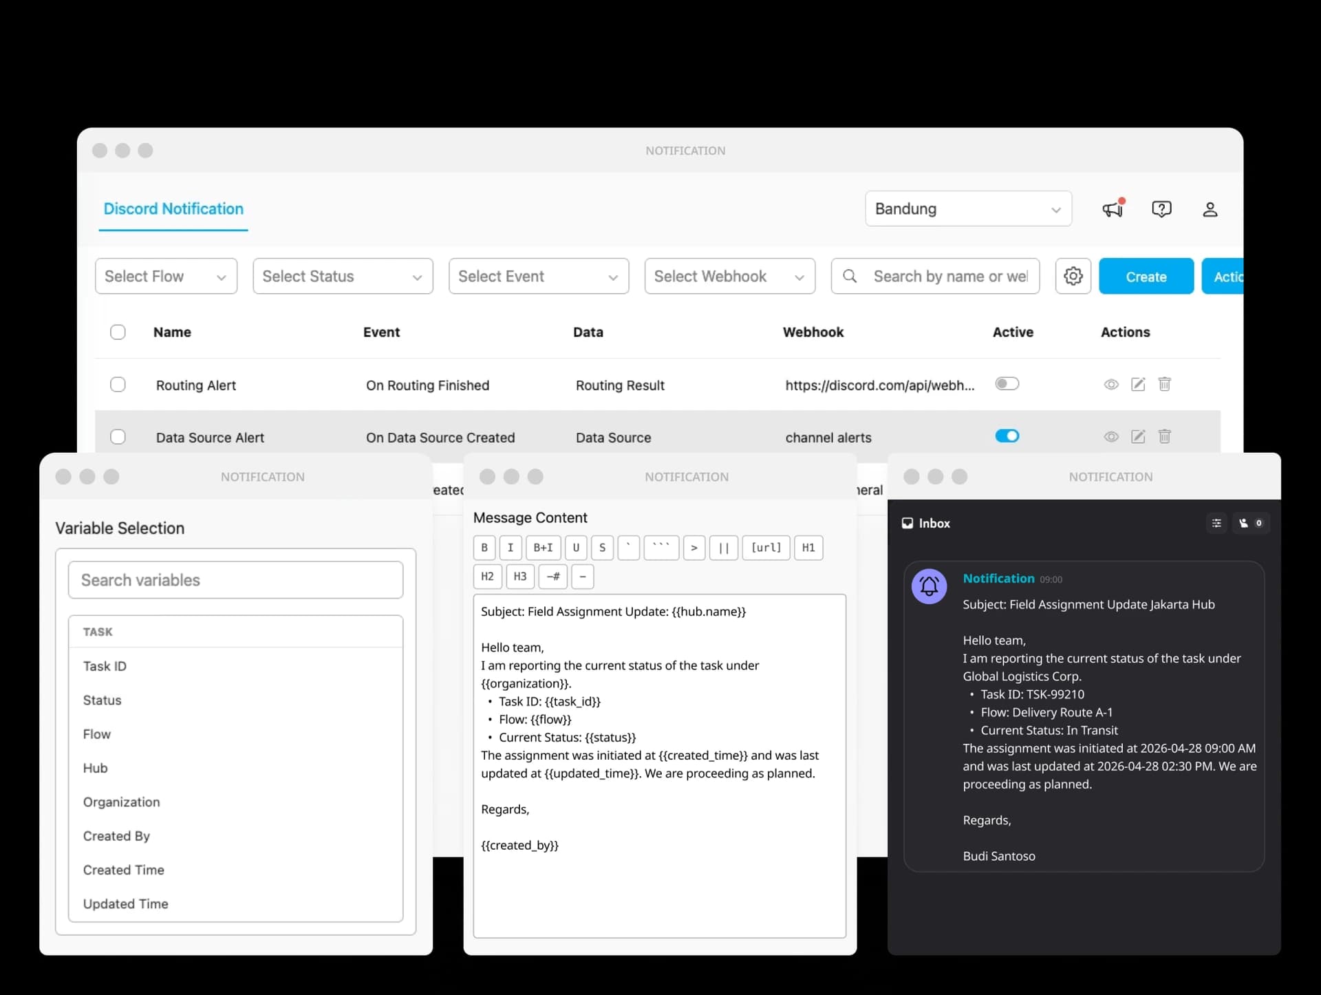Viewport: 1321px width, 995px height.
Task: Insert spoiler || formatting
Action: click(x=724, y=548)
